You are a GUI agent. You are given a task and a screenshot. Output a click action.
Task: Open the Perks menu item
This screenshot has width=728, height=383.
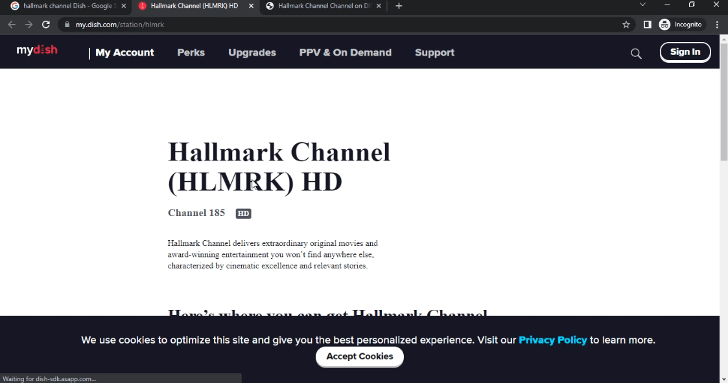(191, 53)
